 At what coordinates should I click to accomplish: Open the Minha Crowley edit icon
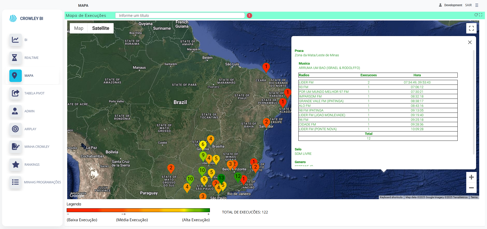coord(15,147)
